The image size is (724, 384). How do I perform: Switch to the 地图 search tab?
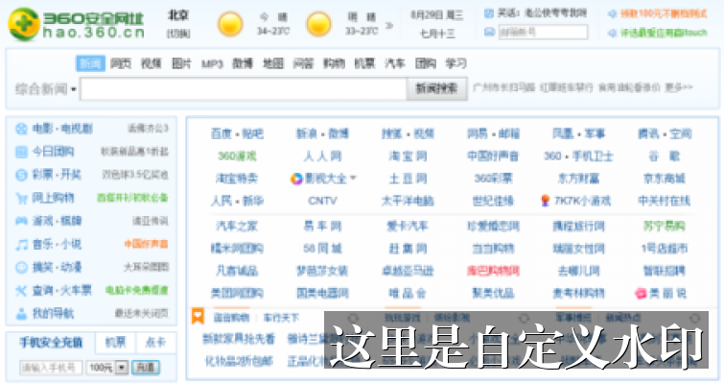(273, 63)
